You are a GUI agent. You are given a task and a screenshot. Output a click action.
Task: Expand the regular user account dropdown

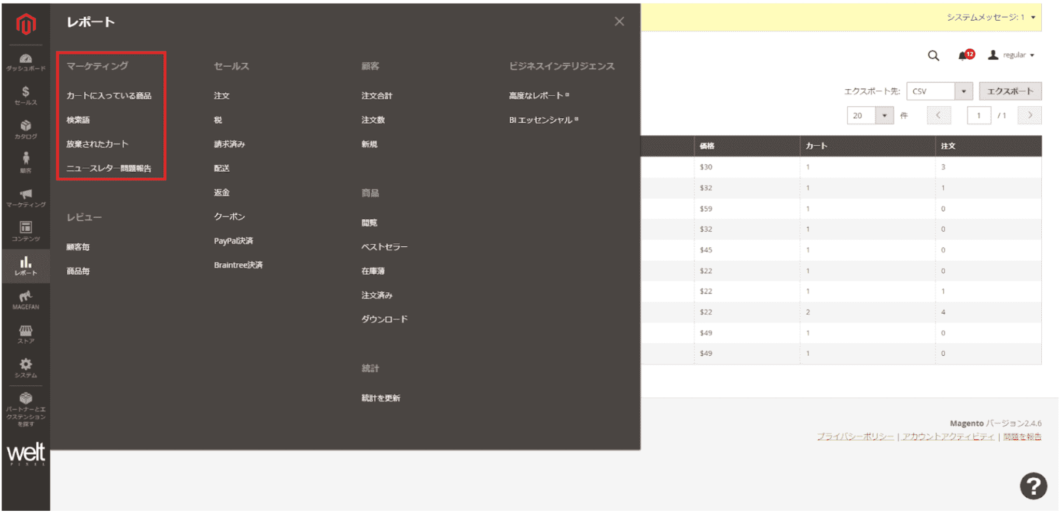point(1012,55)
